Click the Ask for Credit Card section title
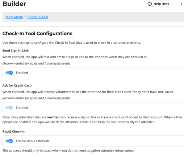Image resolution: width=184 pixels, height=157 pixels. (x=17, y=86)
